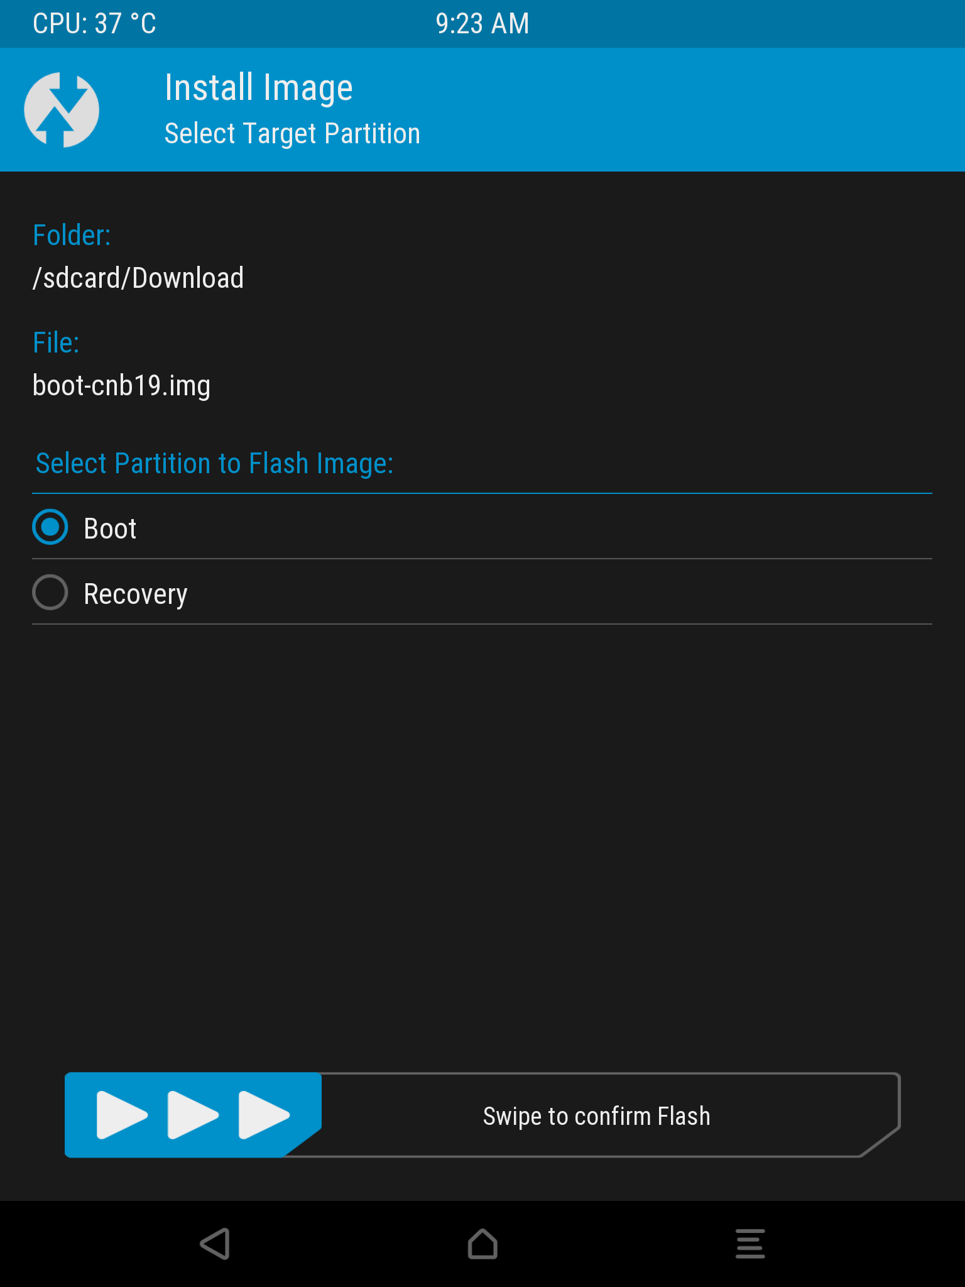Select the Boot partition radio button
The image size is (965, 1287).
[x=50, y=527]
